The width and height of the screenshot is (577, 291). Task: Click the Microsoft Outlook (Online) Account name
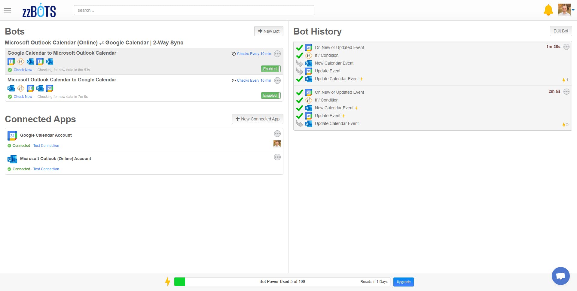[x=56, y=159]
